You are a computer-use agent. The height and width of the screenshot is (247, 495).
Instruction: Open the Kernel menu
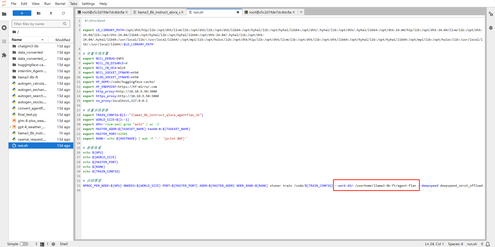pos(60,4)
